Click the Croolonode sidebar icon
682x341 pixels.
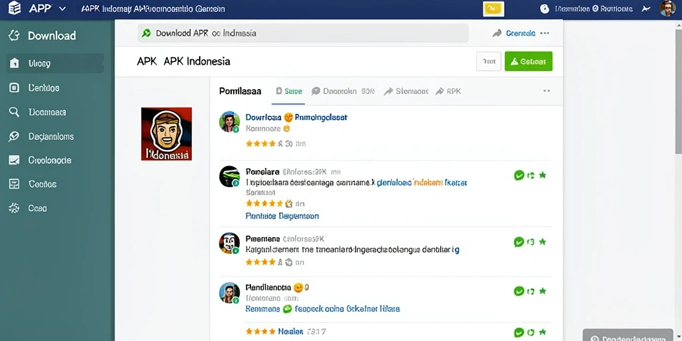(x=15, y=160)
